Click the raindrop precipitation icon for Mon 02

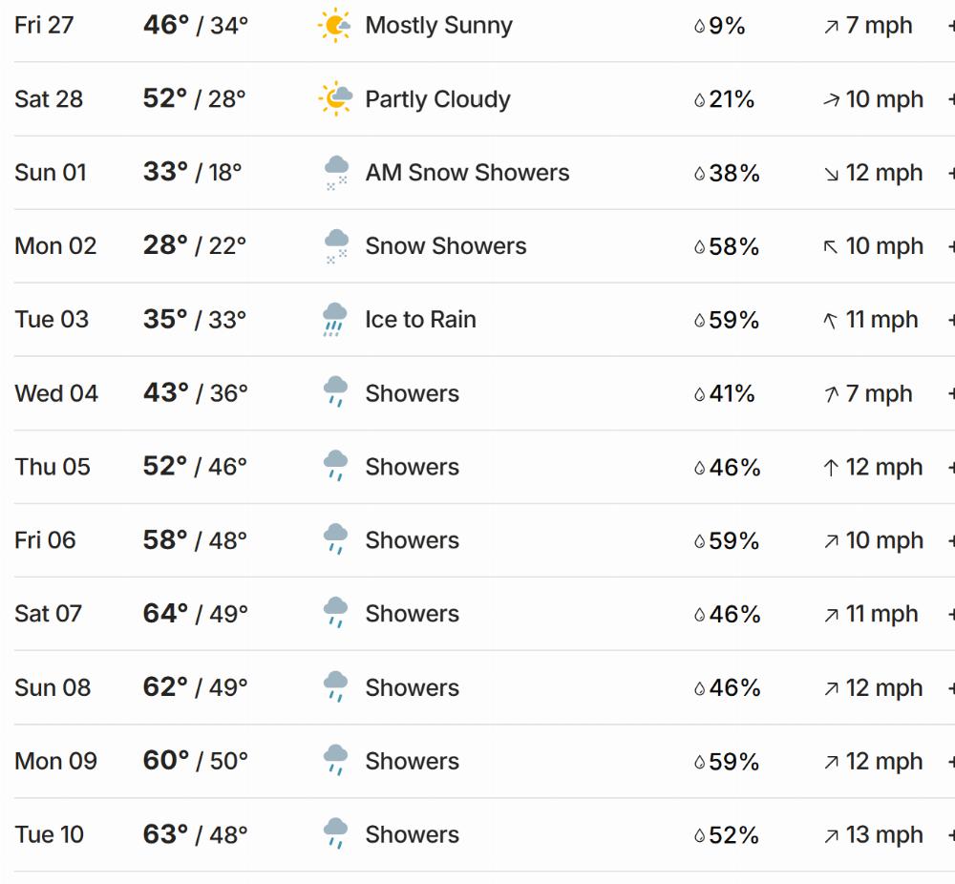pos(700,247)
